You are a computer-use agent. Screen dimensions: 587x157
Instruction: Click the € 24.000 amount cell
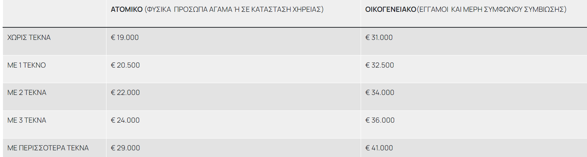pos(125,120)
